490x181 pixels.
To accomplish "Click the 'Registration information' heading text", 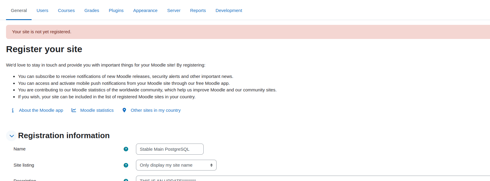I will pyautogui.click(x=64, y=136).
